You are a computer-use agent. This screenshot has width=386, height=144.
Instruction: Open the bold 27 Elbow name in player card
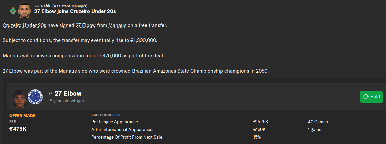point(68,94)
